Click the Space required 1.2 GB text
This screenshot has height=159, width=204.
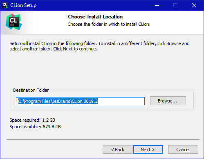[x=32, y=120]
